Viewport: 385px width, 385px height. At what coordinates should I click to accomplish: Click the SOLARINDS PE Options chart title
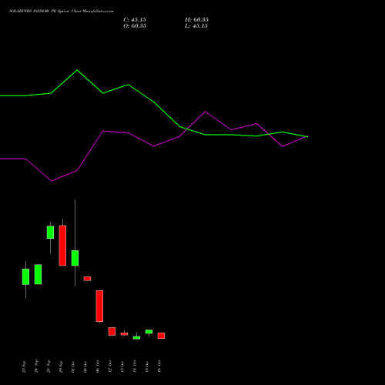point(61,12)
